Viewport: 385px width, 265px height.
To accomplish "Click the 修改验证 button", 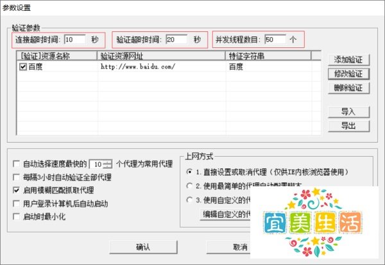I will tap(348, 74).
